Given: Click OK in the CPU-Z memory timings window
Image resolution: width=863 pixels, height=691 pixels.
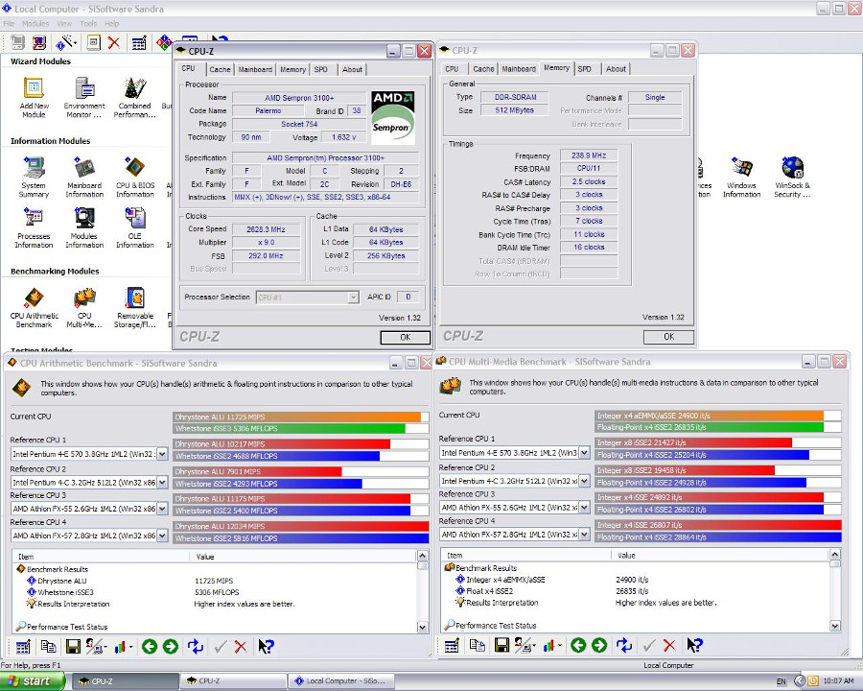Looking at the screenshot, I should coord(668,337).
